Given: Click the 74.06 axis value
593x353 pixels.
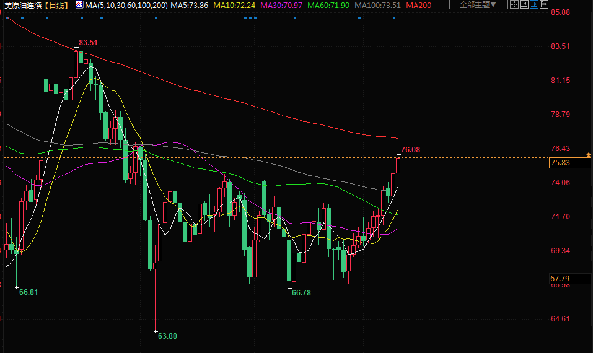Looking at the screenshot, I should tap(560, 182).
